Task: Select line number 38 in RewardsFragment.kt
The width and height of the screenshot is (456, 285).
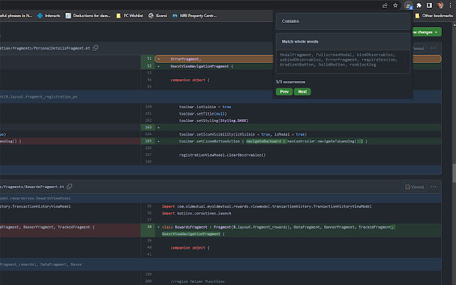Action: coord(149,227)
